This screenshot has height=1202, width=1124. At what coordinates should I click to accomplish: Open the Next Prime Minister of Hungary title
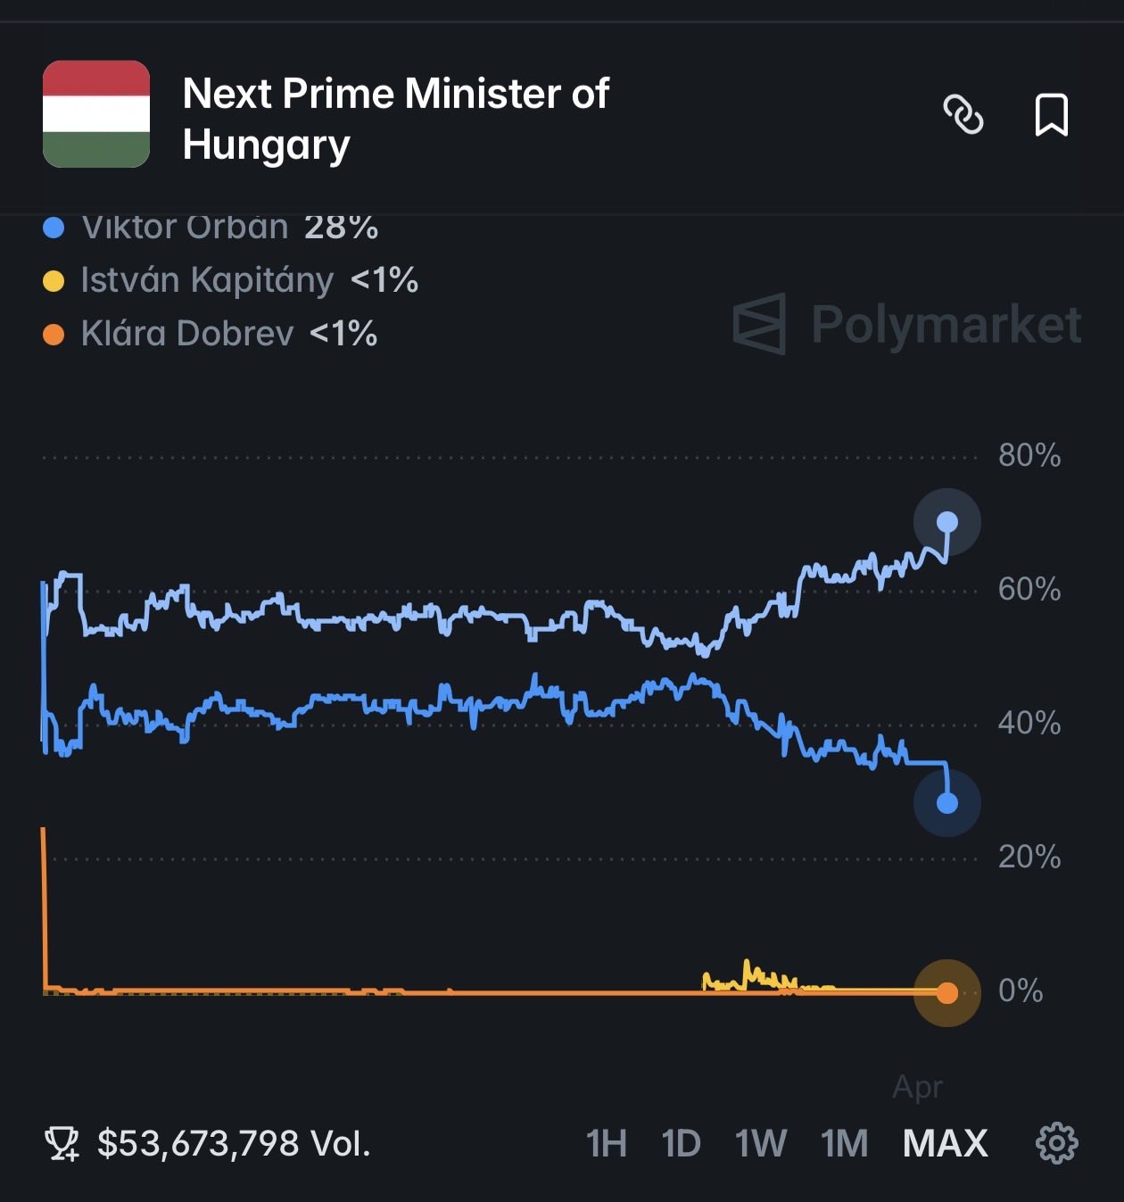coord(395,119)
